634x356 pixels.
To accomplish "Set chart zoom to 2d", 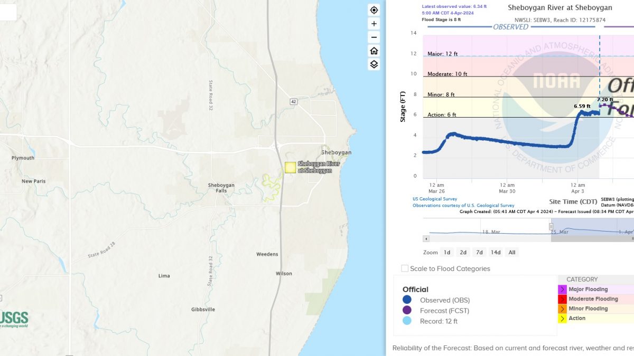I will click(463, 252).
